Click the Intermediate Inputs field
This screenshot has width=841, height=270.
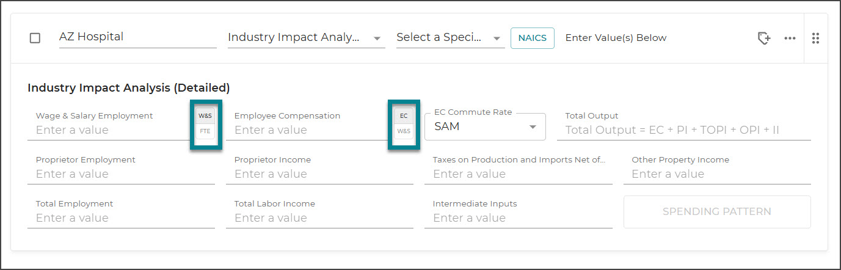click(x=519, y=212)
